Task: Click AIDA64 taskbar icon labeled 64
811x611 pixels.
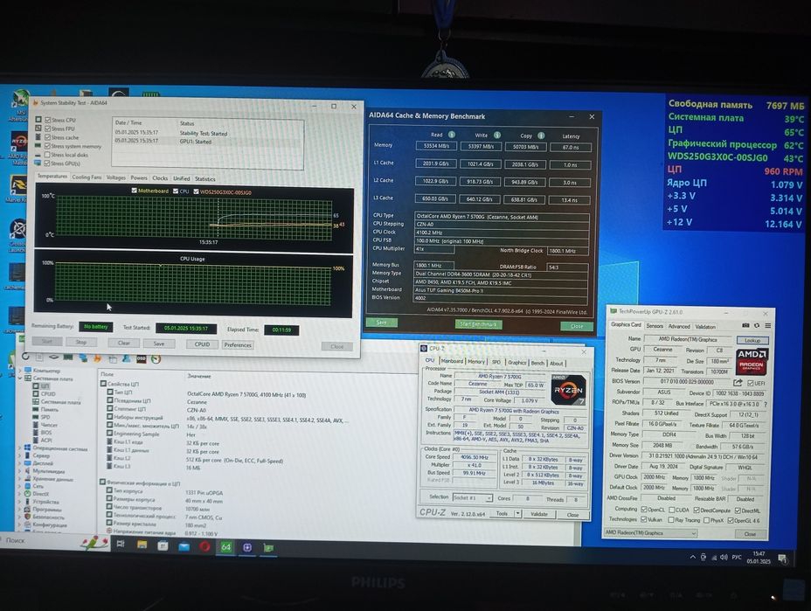Action: tap(226, 547)
